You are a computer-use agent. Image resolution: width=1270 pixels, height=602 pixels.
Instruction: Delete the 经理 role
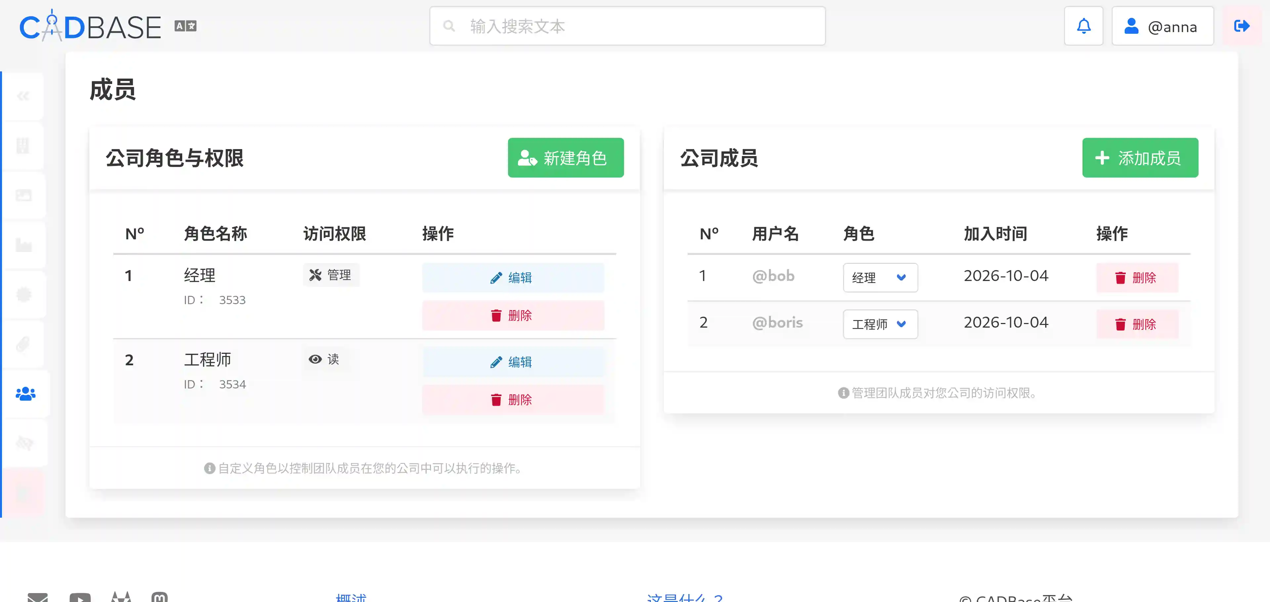(513, 316)
